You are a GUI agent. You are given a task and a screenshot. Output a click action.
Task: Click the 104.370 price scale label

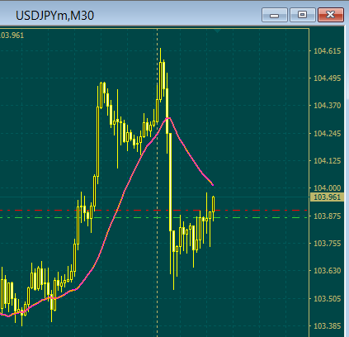click(x=328, y=106)
